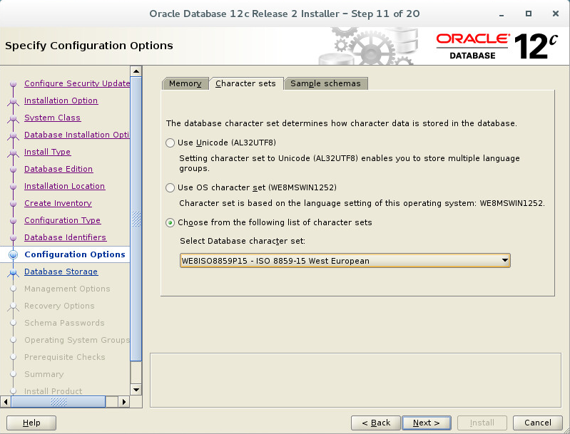Switch to the Memory tab
This screenshot has height=434, width=570.
(x=185, y=83)
